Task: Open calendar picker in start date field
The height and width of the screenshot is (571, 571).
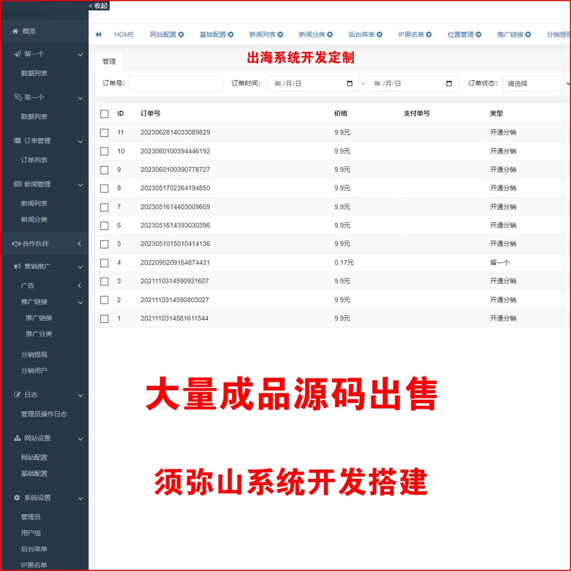Action: (x=349, y=84)
